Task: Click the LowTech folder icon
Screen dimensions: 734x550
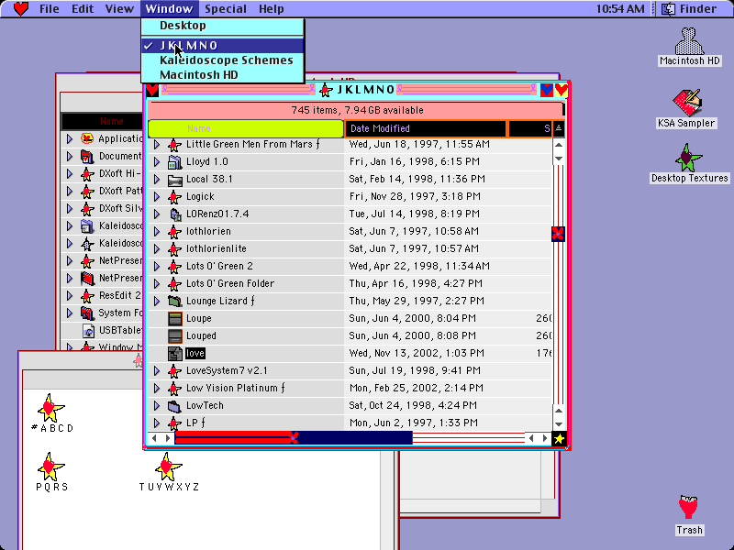Action: pos(174,405)
